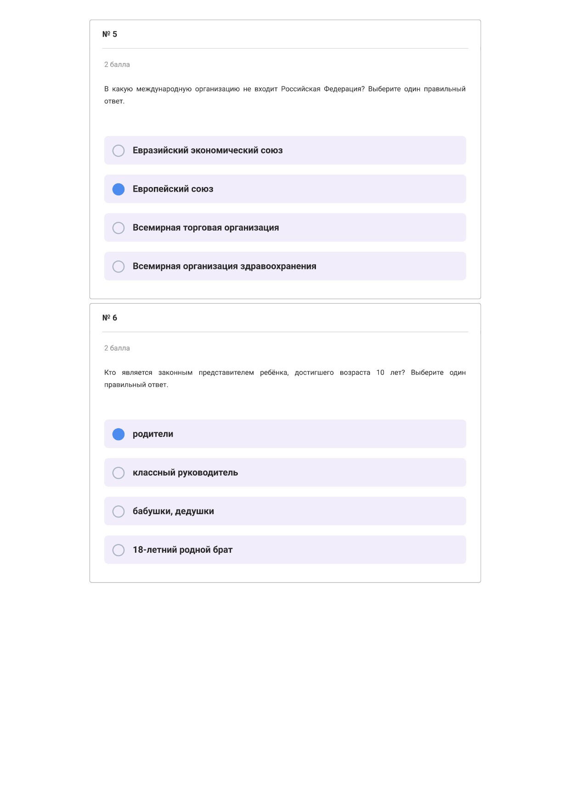This screenshot has width=569, height=805.
Task: Select radio button for Евразийский экономический союз
Action: 118,151
